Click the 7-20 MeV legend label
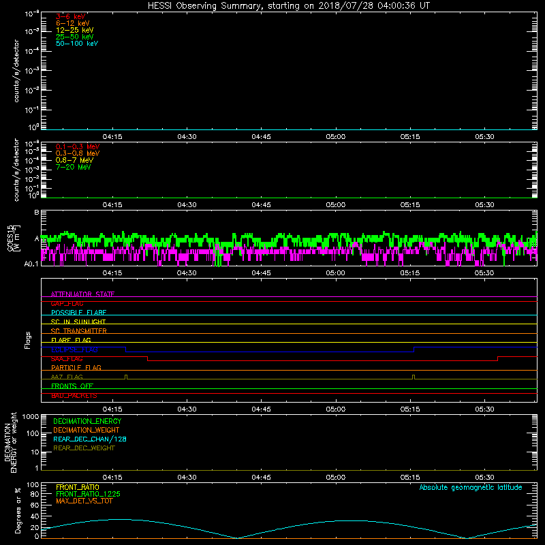545x545 pixels. (x=73, y=167)
